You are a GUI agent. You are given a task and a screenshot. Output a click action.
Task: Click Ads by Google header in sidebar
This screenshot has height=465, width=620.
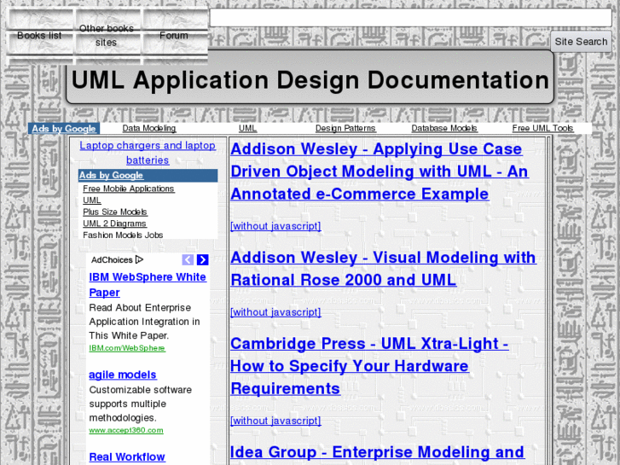(x=111, y=175)
